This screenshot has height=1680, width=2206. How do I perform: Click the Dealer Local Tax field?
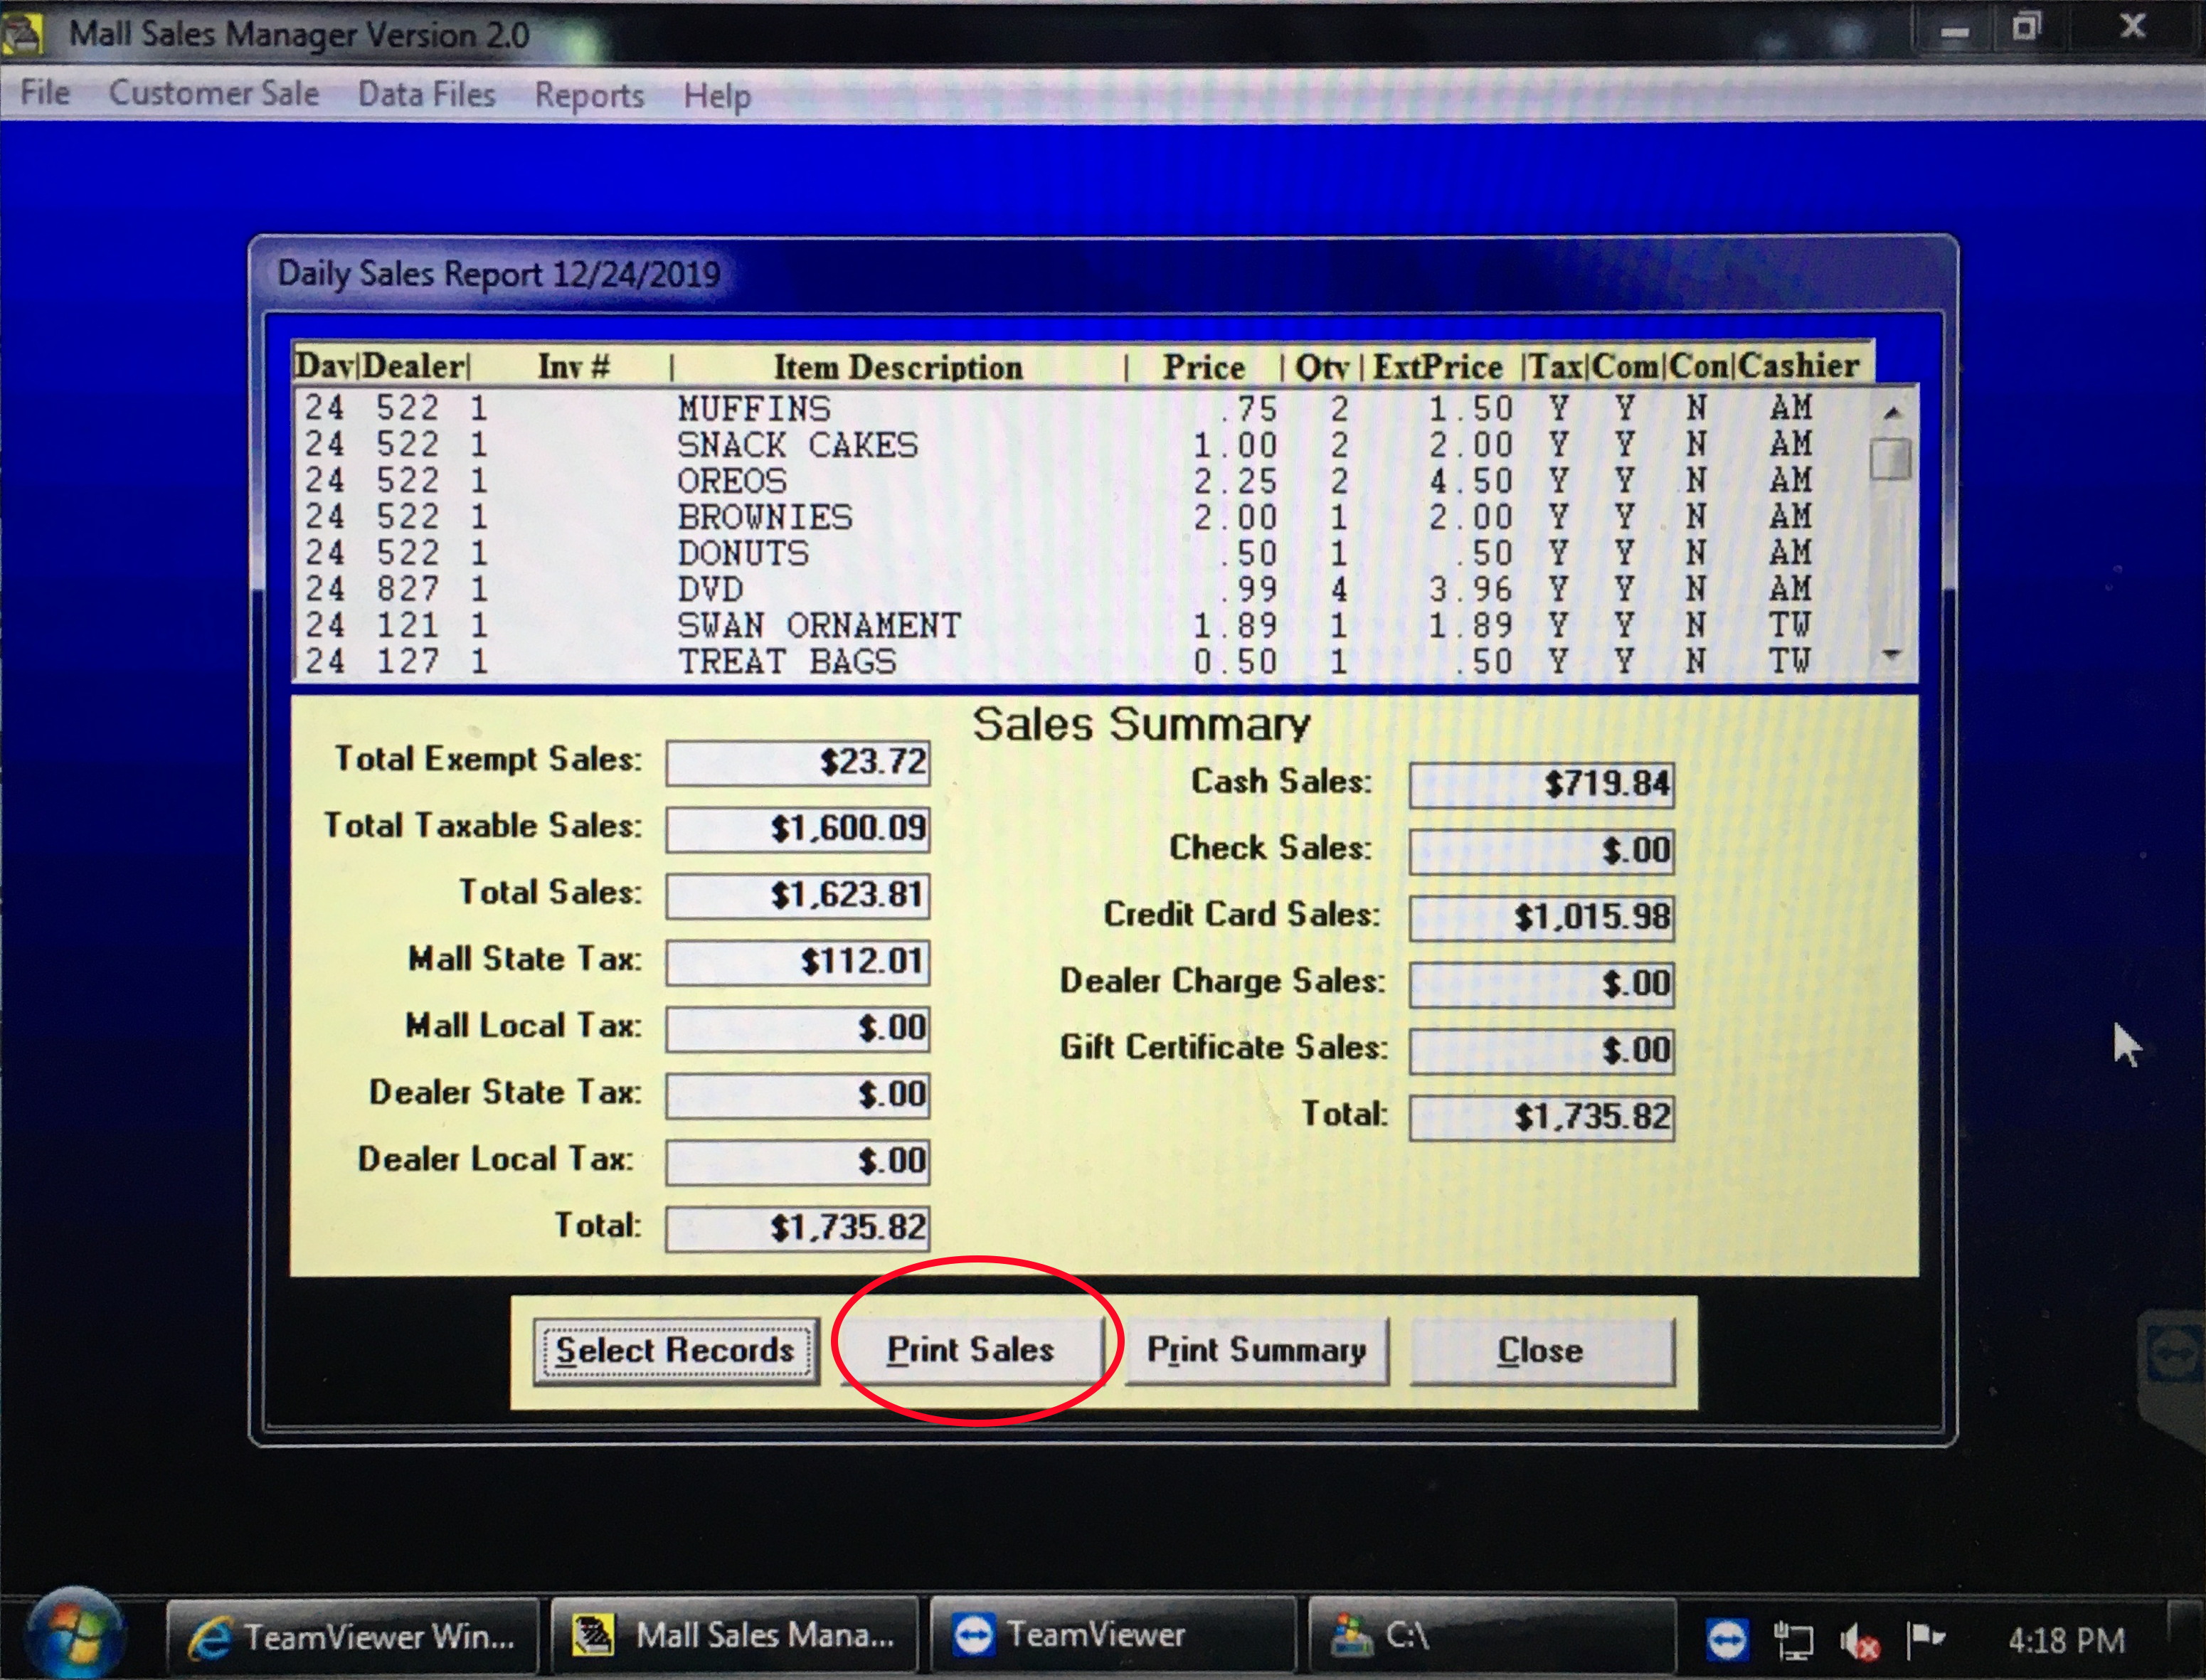pyautogui.click(x=798, y=1162)
